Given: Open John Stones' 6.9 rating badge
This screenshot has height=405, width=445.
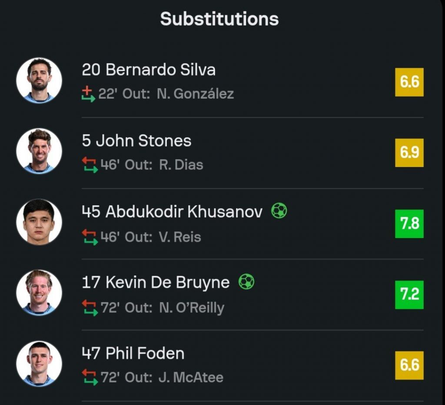Looking at the screenshot, I should 409,153.
